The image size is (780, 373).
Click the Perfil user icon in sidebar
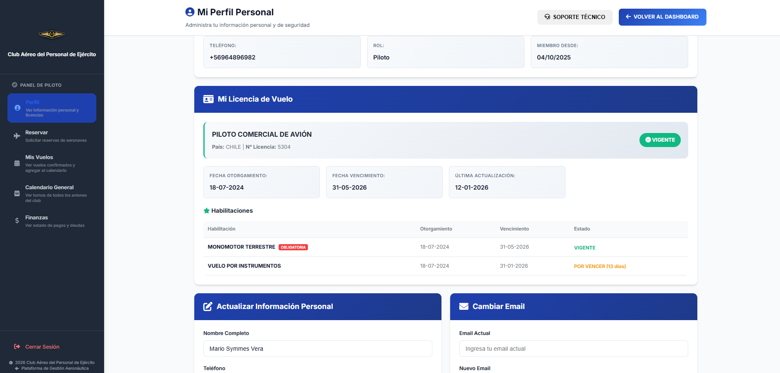pos(17,108)
